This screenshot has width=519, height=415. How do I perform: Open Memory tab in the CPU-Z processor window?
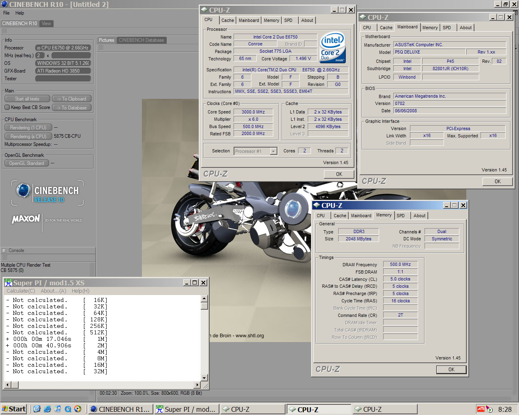pyautogui.click(x=271, y=20)
